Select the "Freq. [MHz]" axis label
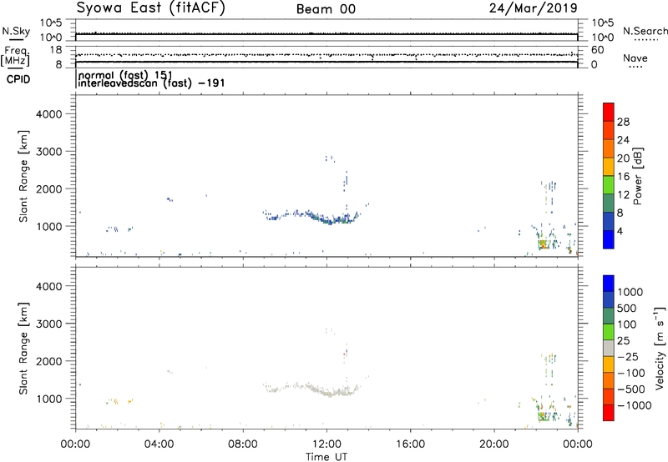The height and width of the screenshot is (462, 668). (15, 56)
